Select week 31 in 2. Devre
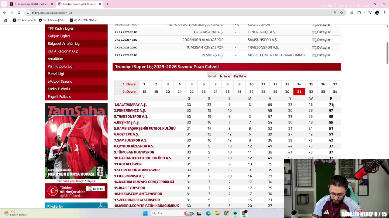389x218 pixels. pyautogui.click(x=299, y=92)
